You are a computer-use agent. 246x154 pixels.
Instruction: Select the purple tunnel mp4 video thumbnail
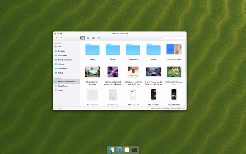pos(113,72)
